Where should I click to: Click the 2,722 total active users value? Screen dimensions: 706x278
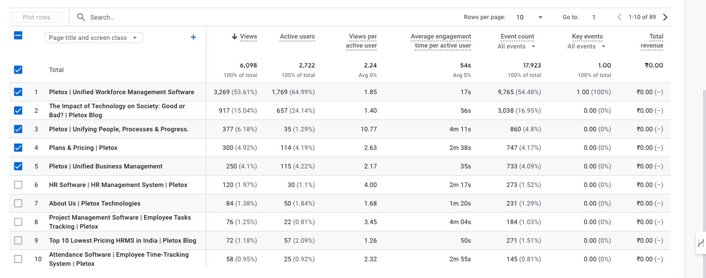point(306,65)
